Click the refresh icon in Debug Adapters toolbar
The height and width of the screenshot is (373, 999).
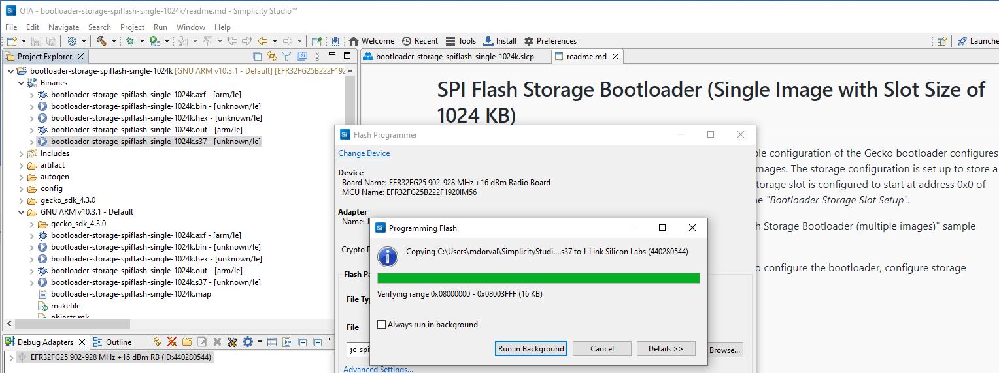point(157,342)
